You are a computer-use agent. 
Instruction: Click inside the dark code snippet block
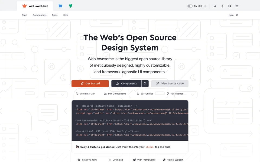coord(130,120)
